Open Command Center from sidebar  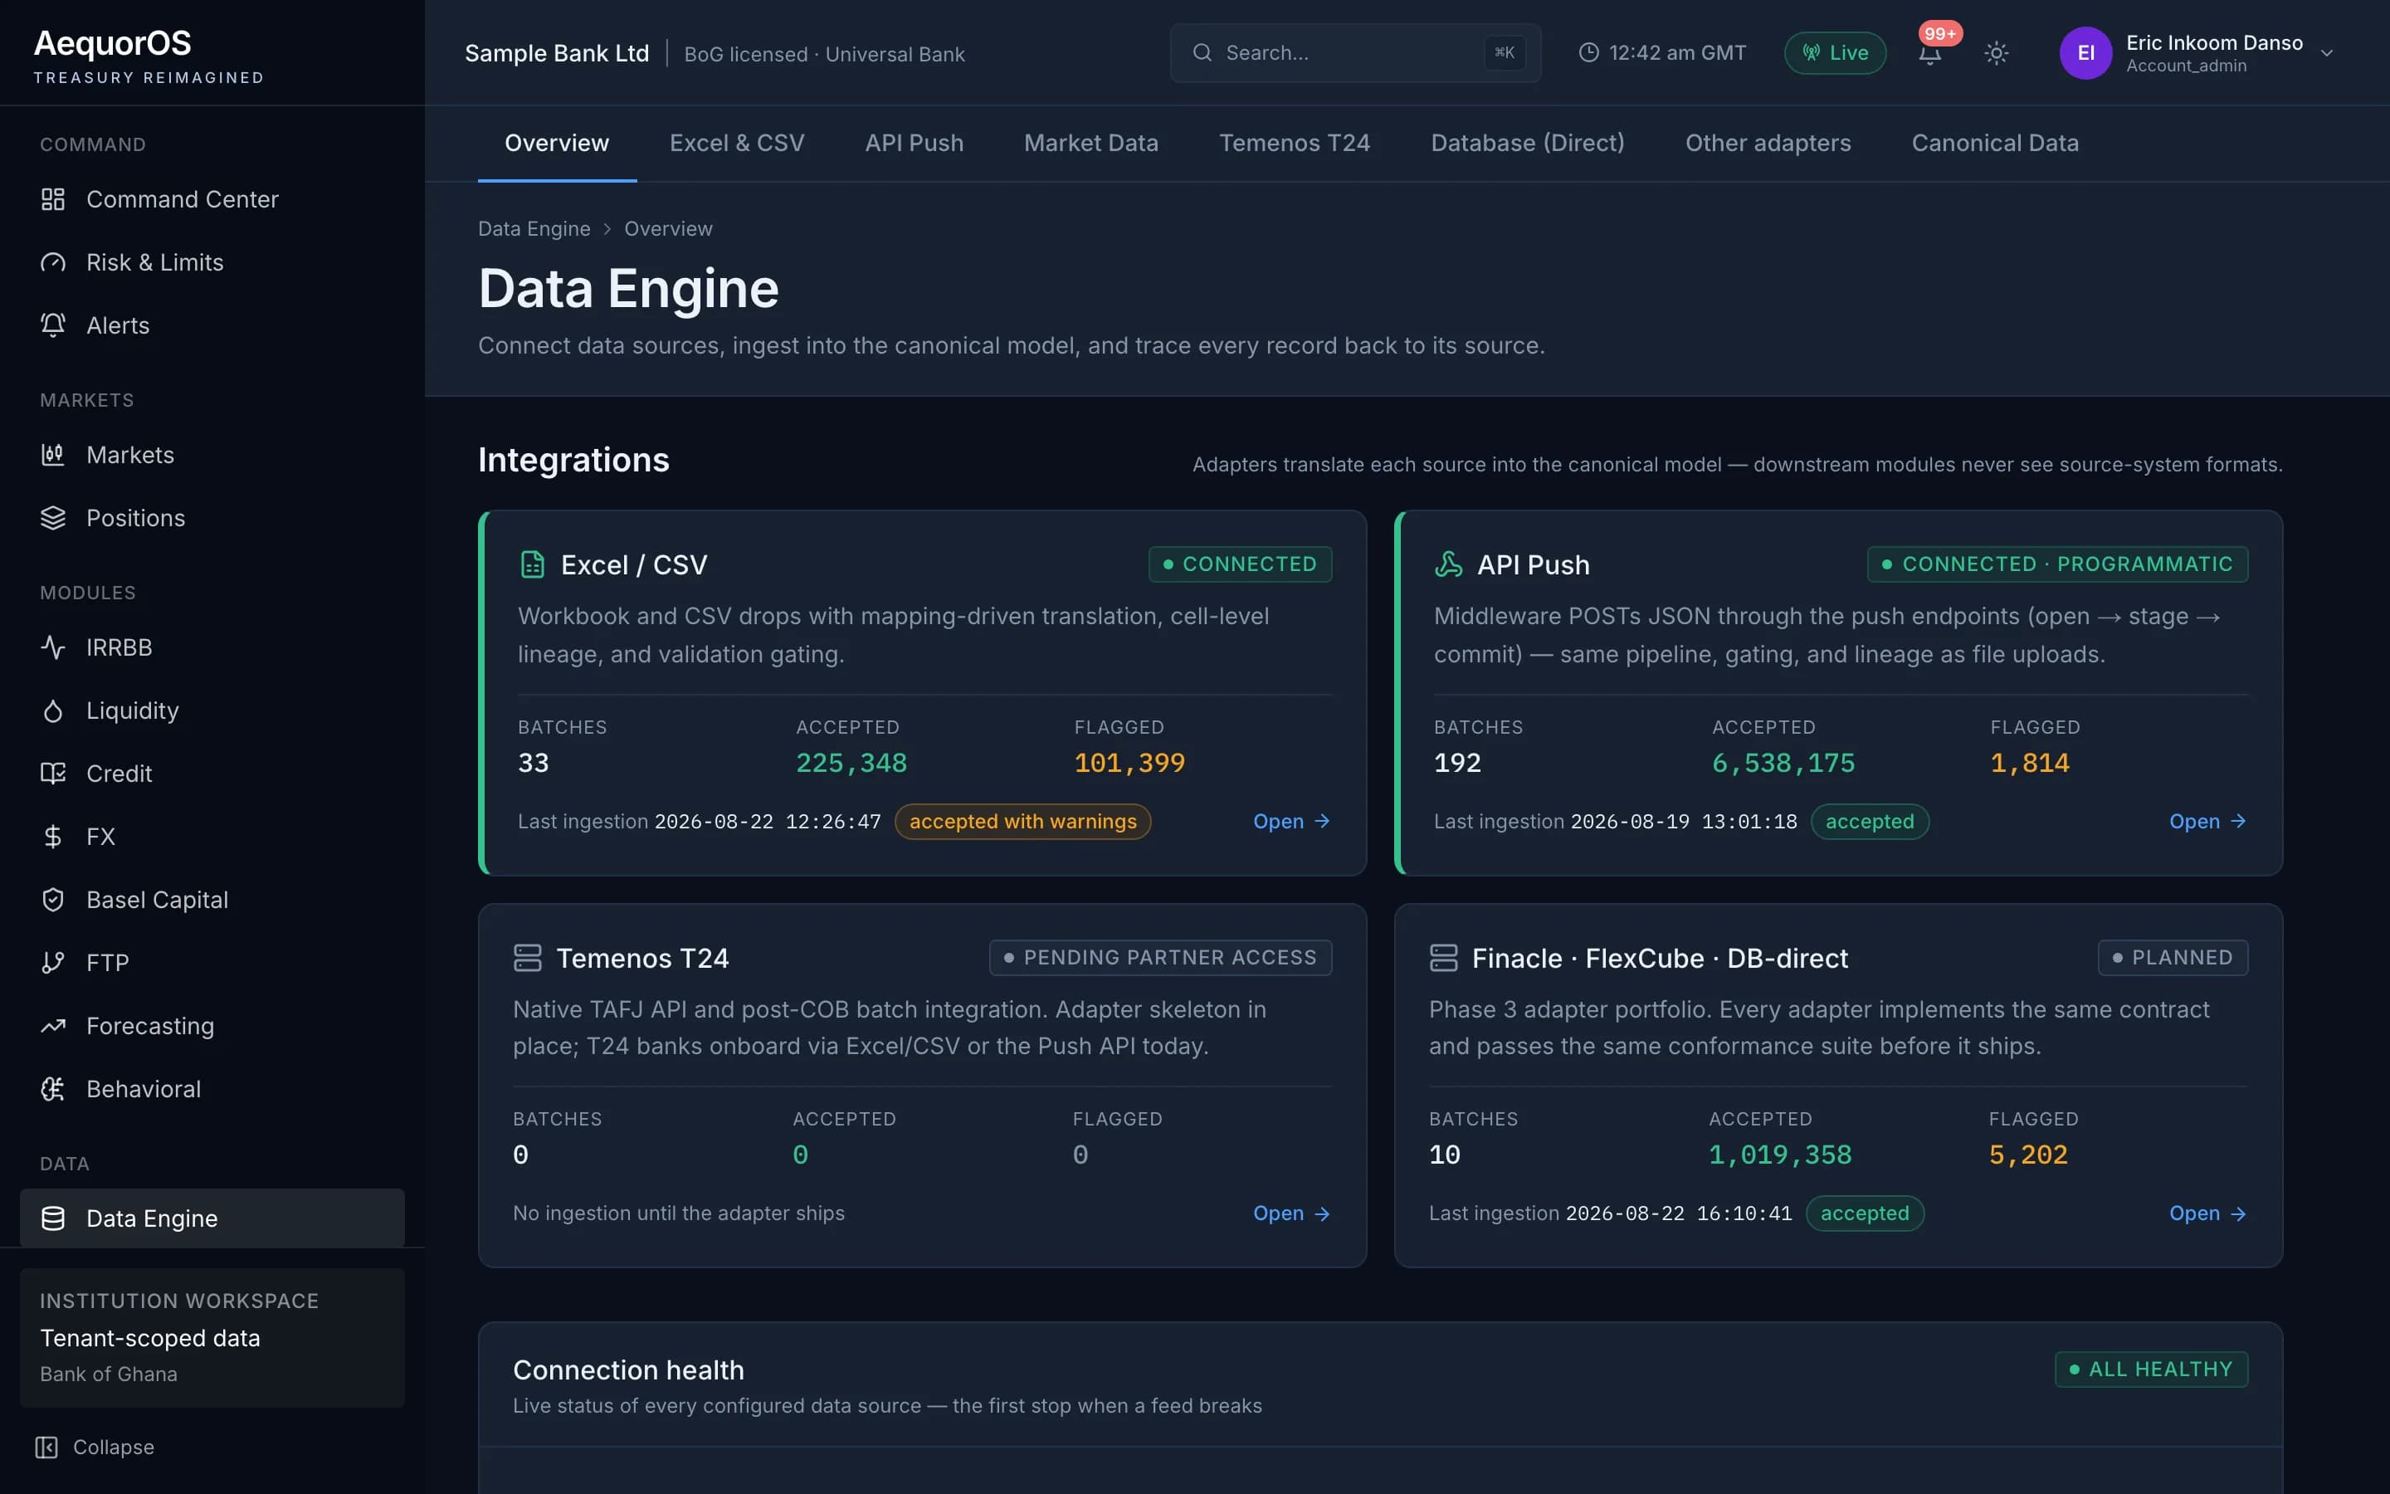tap(212, 199)
